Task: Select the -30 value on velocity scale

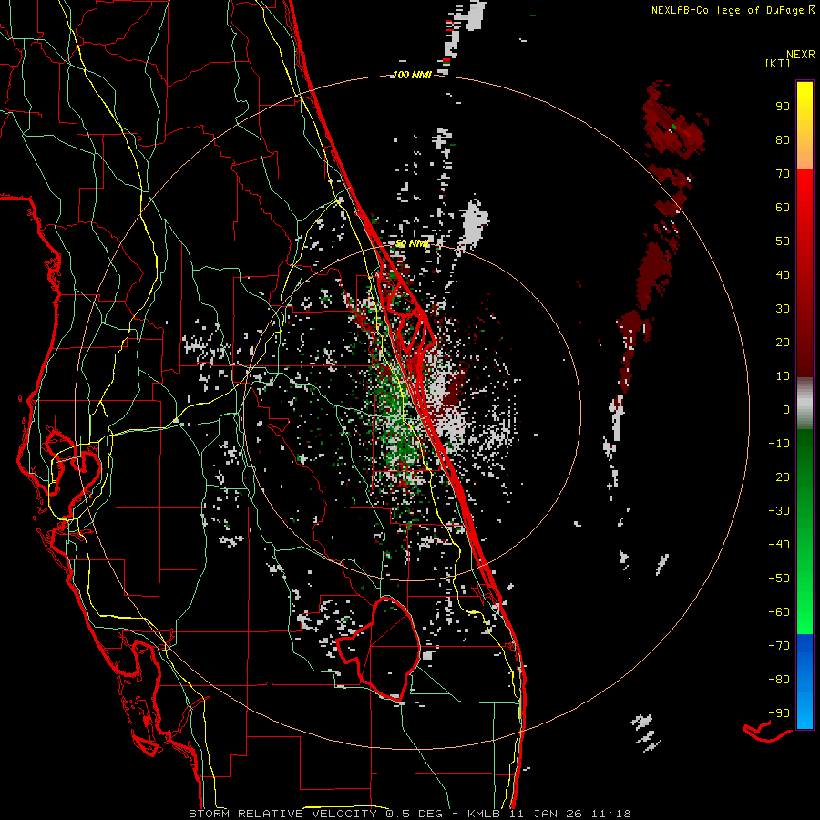Action: pyautogui.click(x=779, y=511)
